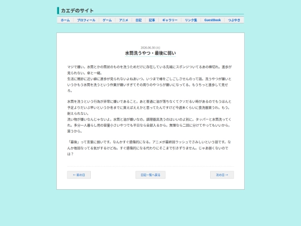This screenshot has width=301, height=226.
Task: Go to つぶやき in the navigation
Action: pyautogui.click(x=234, y=20)
